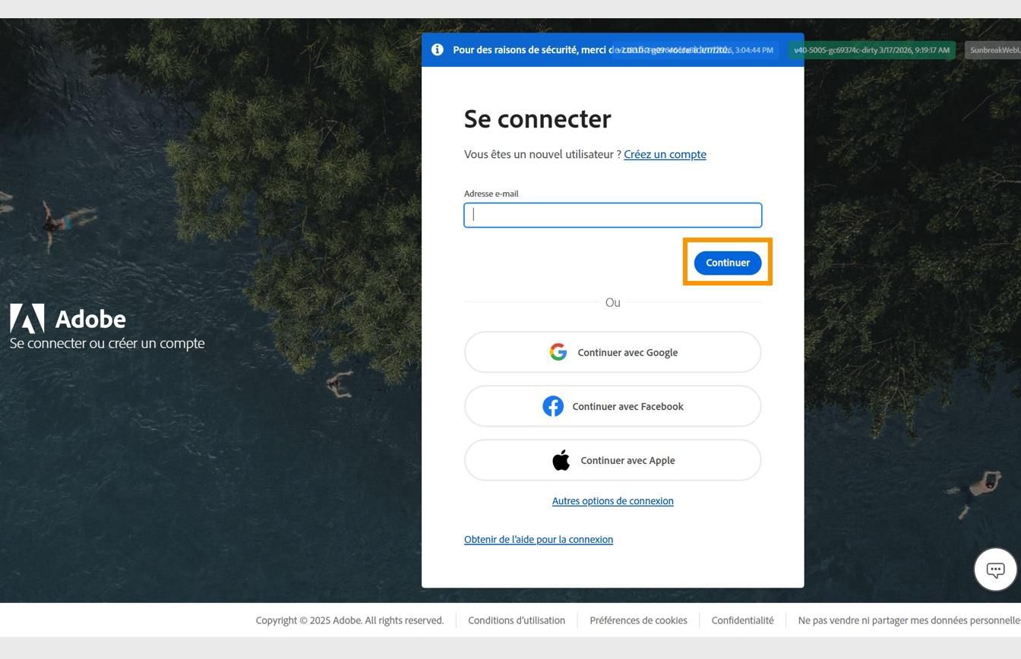Click the Continuer button
The height and width of the screenshot is (659, 1021).
[727, 262]
